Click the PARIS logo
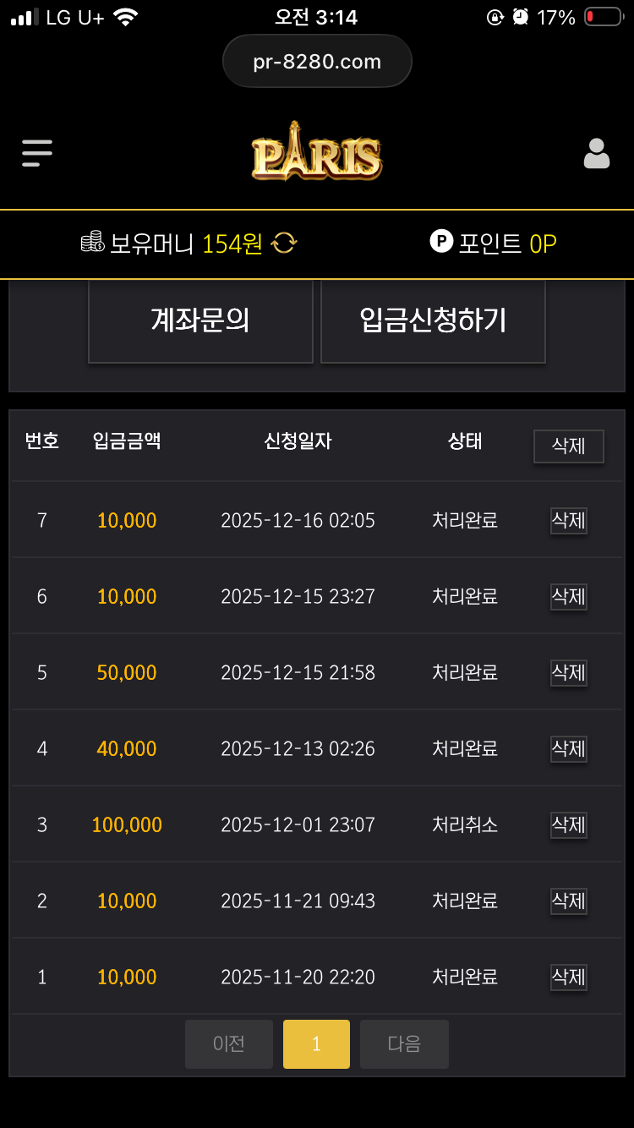Screen dimensions: 634x1128 point(317,152)
